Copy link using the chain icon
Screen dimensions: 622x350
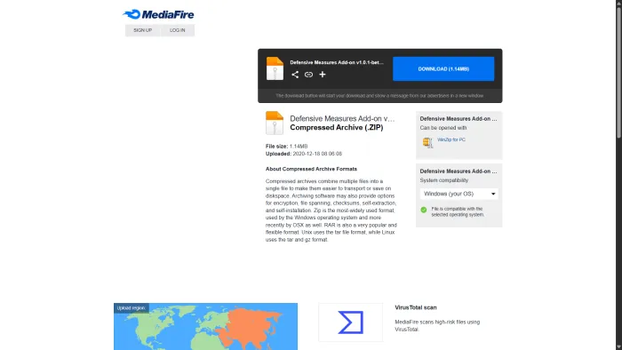(x=308, y=75)
